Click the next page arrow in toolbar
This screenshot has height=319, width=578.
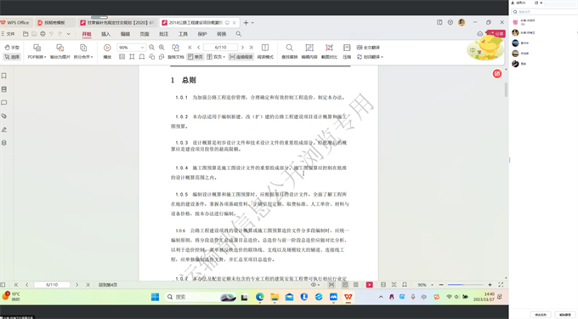pyautogui.click(x=242, y=48)
